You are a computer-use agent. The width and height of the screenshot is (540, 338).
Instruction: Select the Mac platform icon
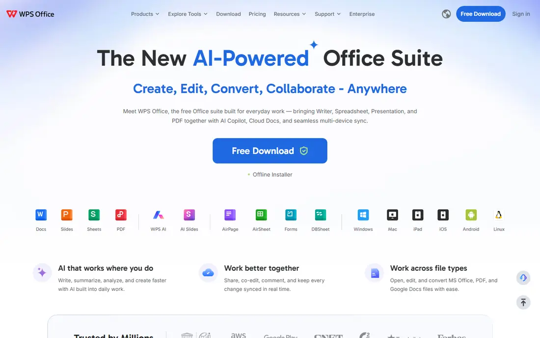click(392, 215)
